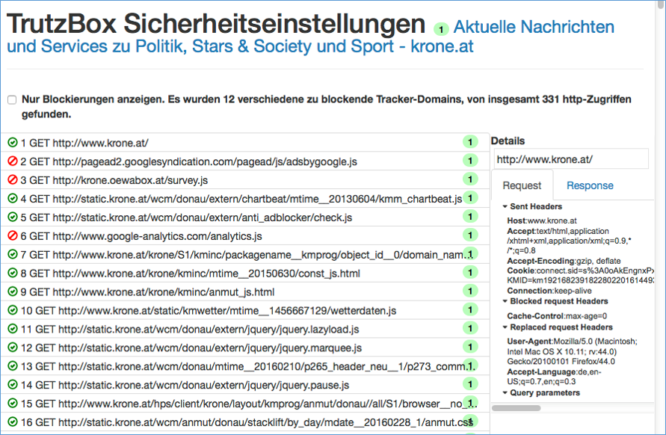Click red blocked icon for adsbygoogle.js request
This screenshot has width=666, height=435.
(x=13, y=161)
